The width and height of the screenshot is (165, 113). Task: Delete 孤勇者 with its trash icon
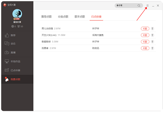coord(152,48)
